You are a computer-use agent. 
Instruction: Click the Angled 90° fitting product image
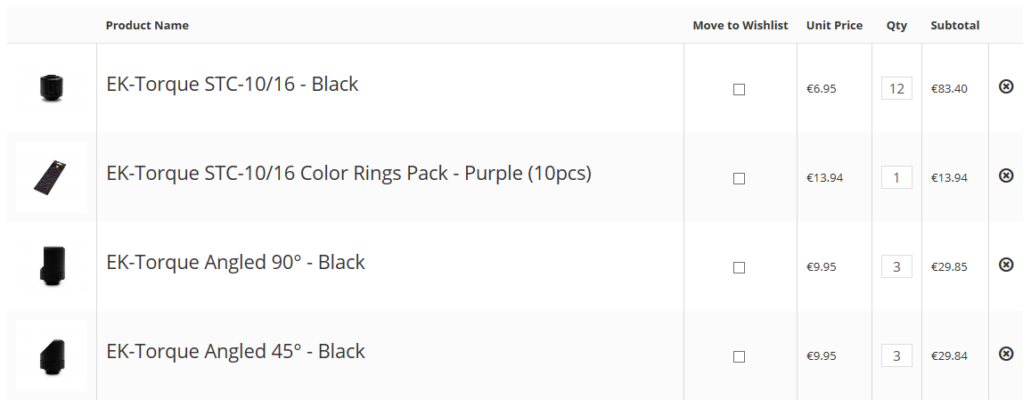tap(51, 265)
